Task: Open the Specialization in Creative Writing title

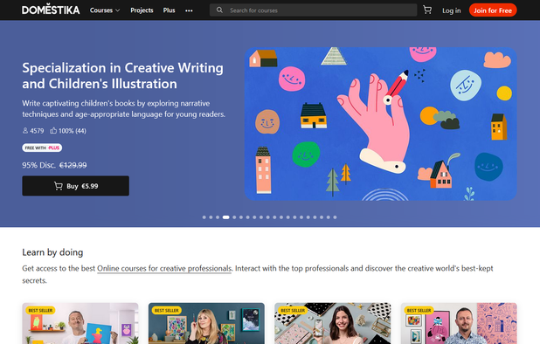Action: click(122, 76)
